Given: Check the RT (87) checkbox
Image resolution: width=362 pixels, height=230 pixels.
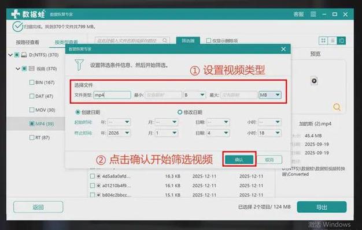Looking at the screenshot, I should pyautogui.click(x=32, y=137).
